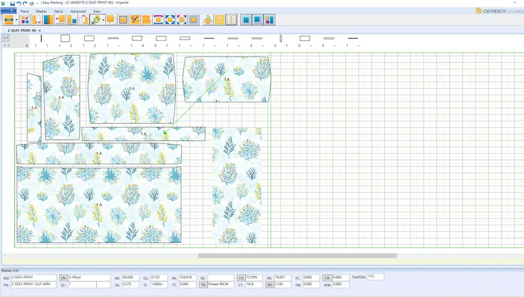Toggle the blue square with shadow view button
Screen dimensions: 524x297
pos(258,20)
